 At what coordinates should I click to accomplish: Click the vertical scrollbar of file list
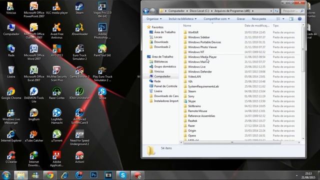pyautogui.click(x=303, y=49)
